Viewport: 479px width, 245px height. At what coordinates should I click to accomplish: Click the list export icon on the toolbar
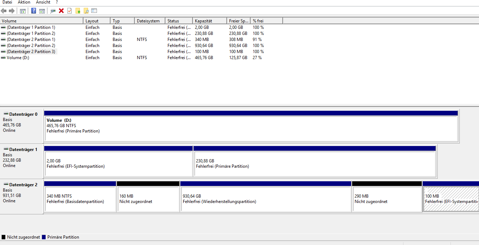(94, 11)
